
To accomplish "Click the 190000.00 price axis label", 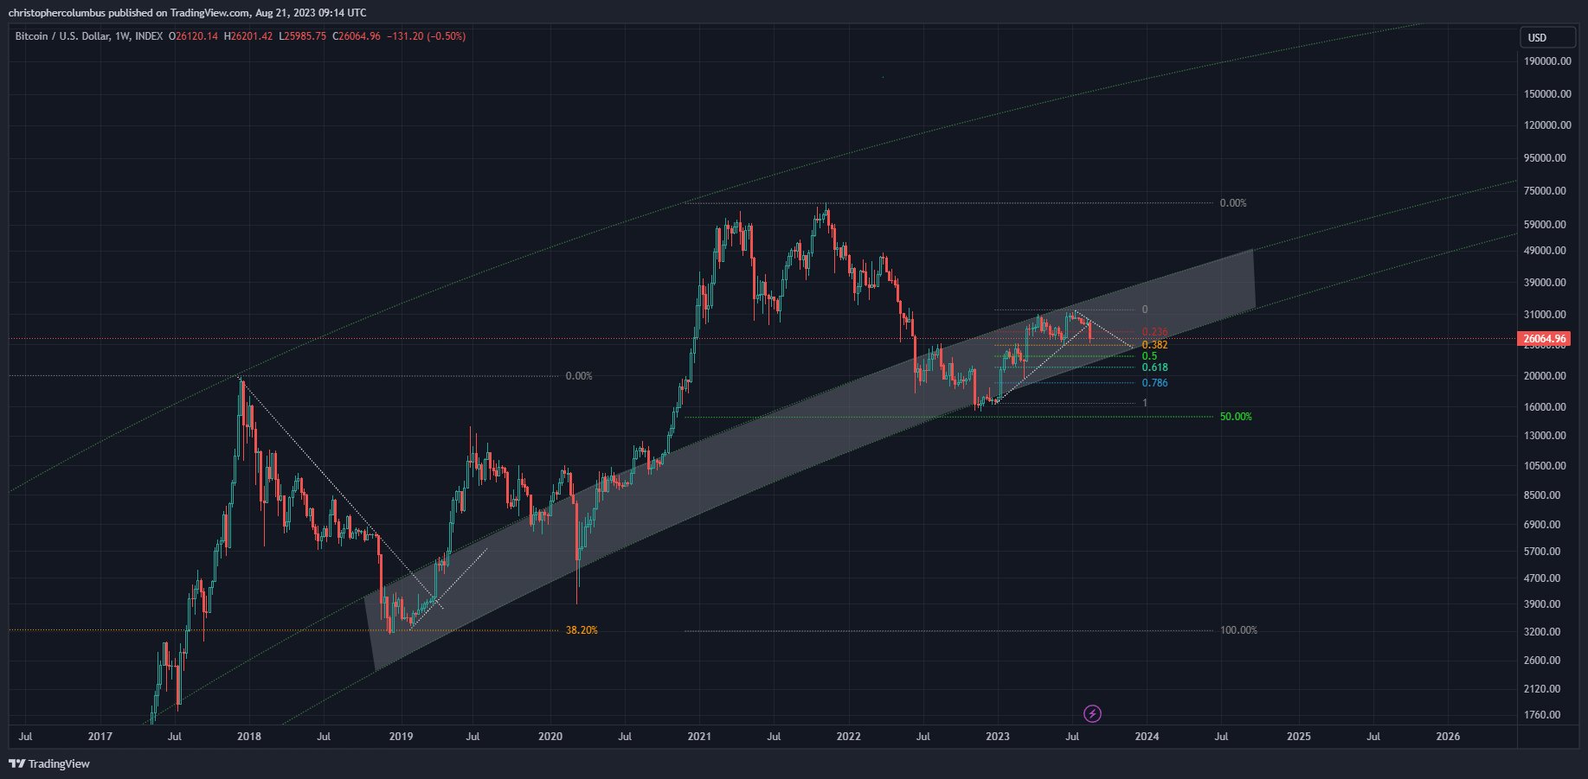I will pos(1548,61).
